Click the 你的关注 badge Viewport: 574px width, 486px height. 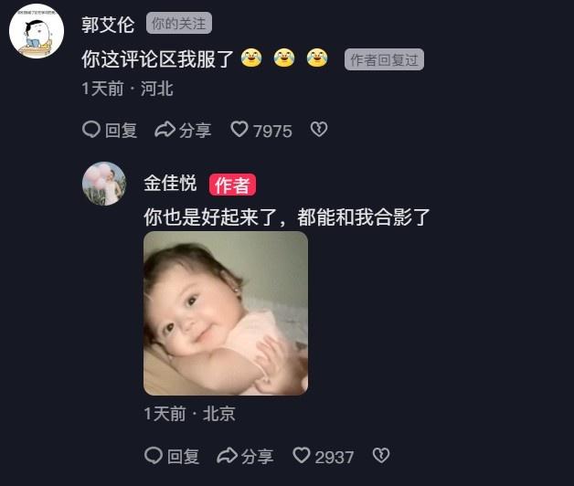coord(179,24)
